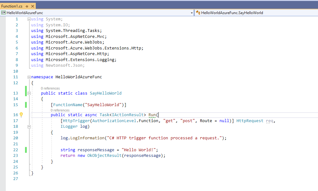318x191 pixels.
Task: Collapse the SayHelloWorld class block
Action: [x=29, y=93]
